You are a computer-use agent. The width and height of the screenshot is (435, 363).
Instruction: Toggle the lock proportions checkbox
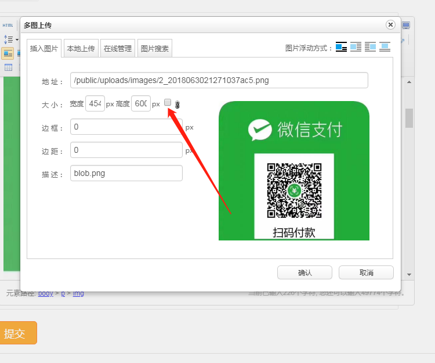(168, 102)
